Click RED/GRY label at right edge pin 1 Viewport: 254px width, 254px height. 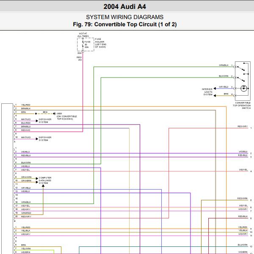pyautogui.click(x=243, y=126)
